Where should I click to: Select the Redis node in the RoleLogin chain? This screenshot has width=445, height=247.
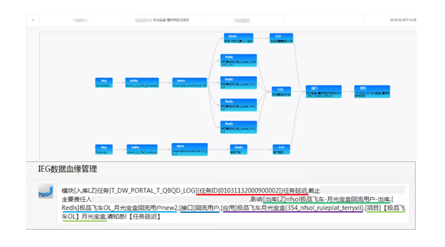(x=238, y=149)
